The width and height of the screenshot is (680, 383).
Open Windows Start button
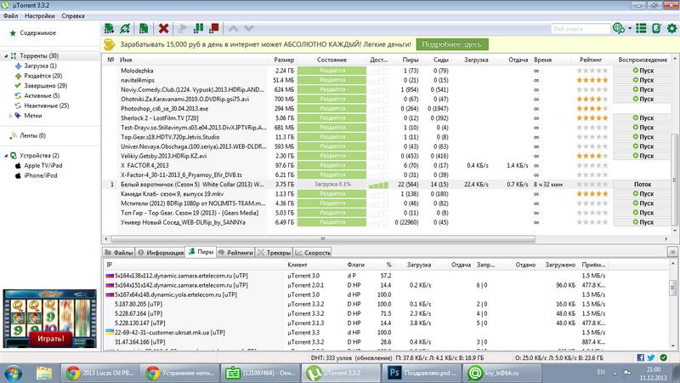click(x=13, y=373)
